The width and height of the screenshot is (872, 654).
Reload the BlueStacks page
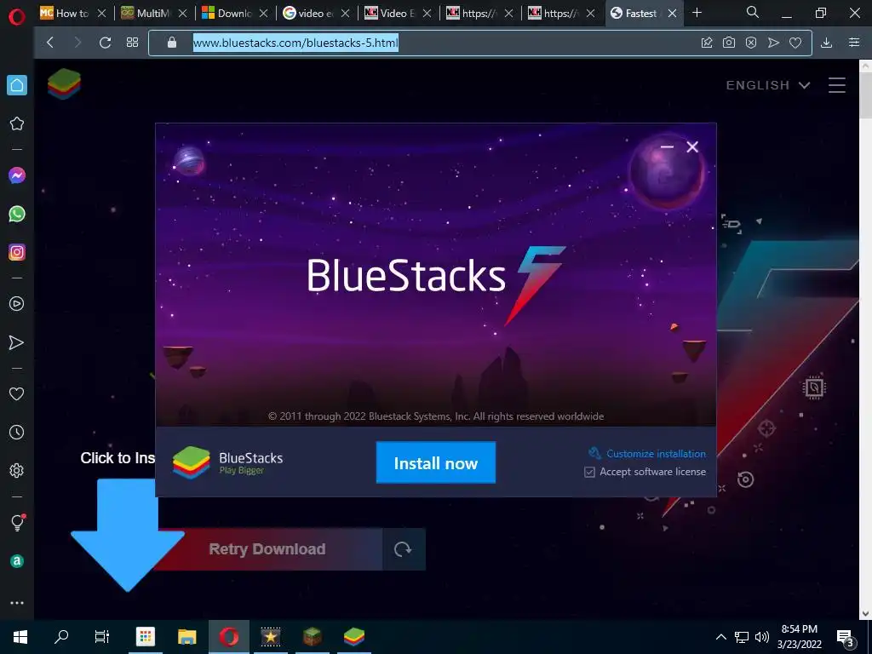[105, 43]
